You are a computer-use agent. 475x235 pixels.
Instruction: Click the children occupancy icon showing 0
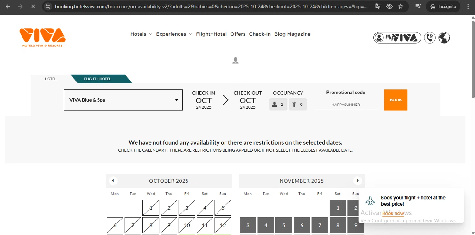(298, 105)
